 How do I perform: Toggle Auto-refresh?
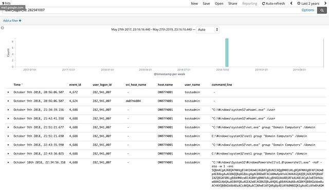tap(273, 4)
